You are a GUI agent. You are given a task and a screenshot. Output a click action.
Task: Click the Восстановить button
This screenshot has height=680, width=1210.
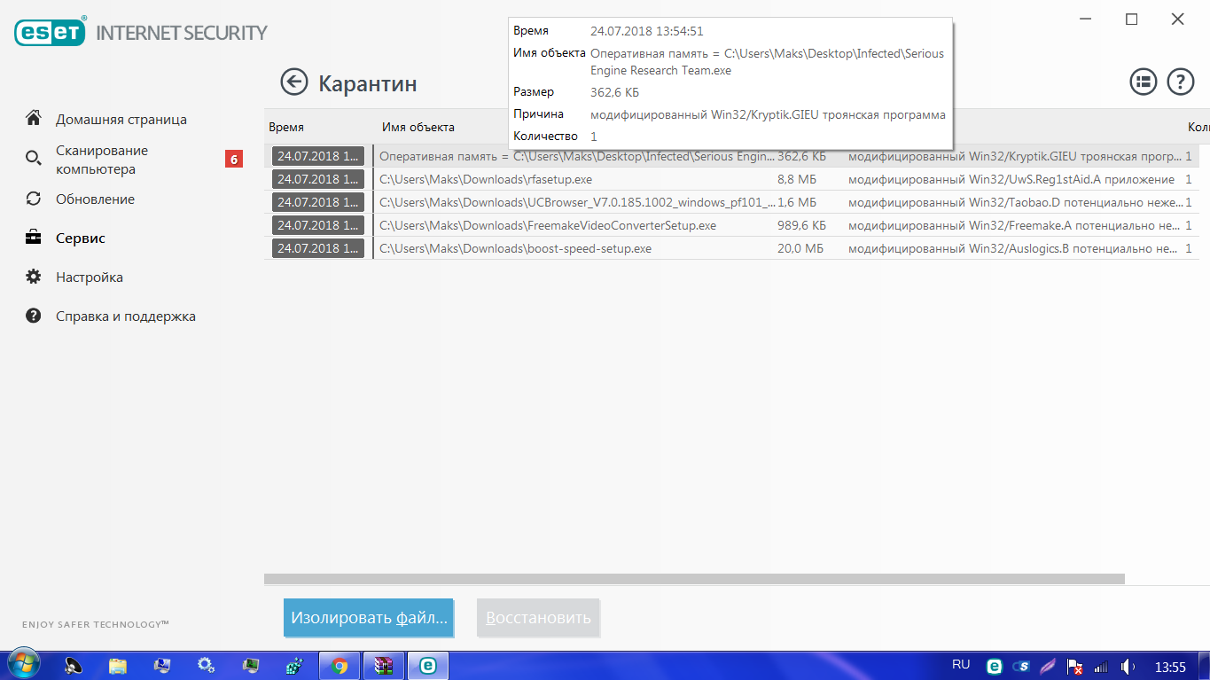pos(538,618)
